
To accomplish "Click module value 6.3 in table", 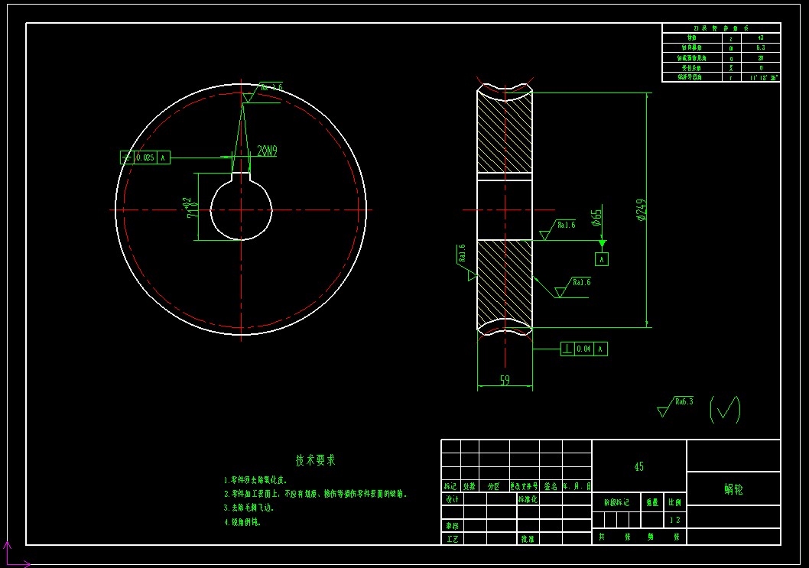I will [761, 47].
